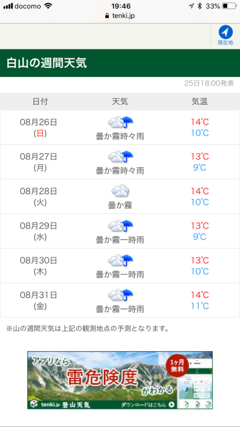Click the 14℃ high temperature for 08月31日
The height and width of the screenshot is (427, 240).
(200, 295)
